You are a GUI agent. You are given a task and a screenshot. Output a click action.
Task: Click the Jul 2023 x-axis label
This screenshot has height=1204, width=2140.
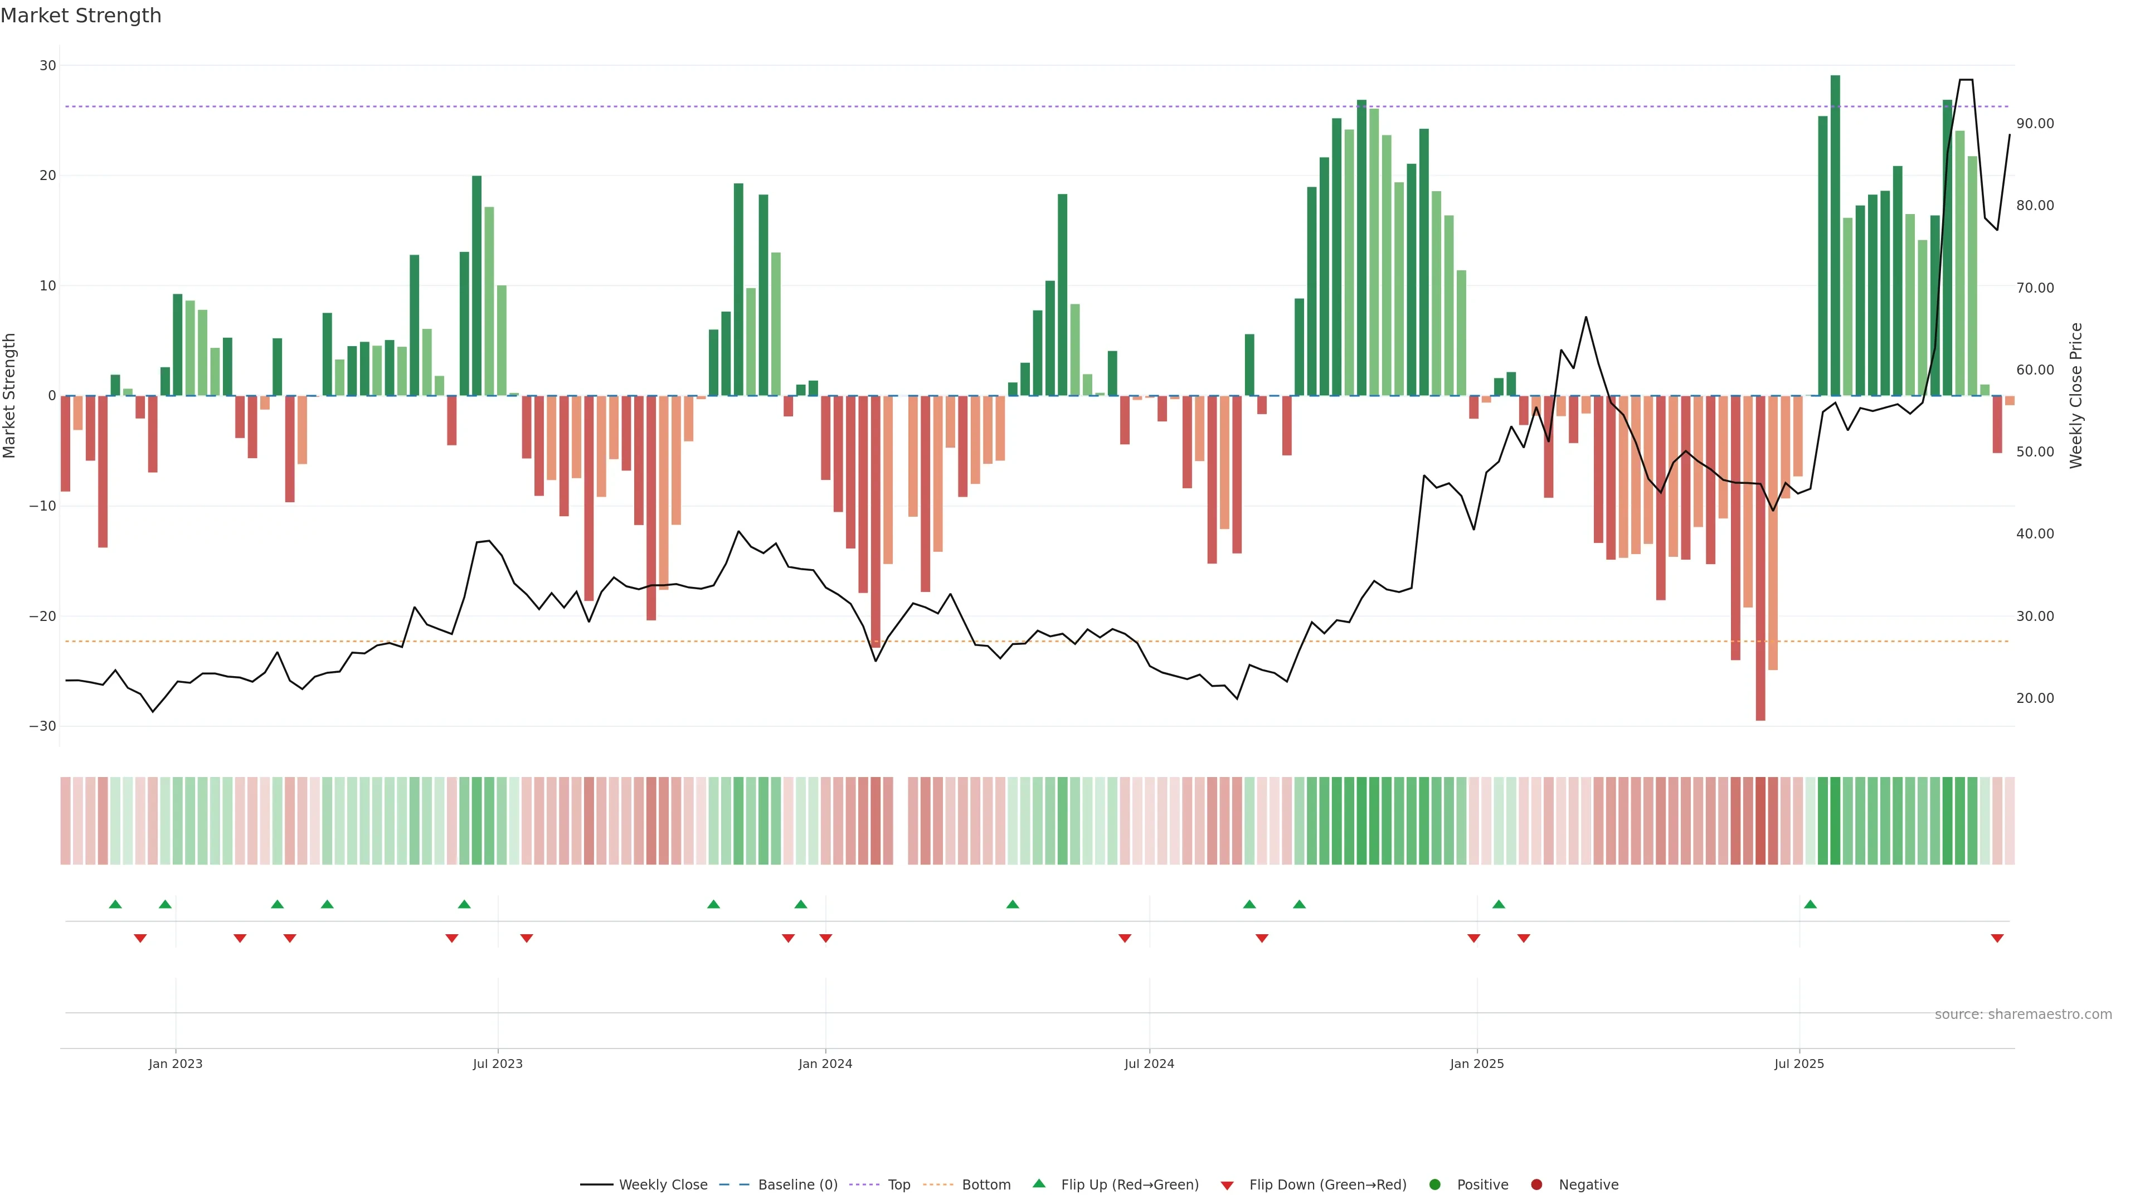(x=498, y=1064)
